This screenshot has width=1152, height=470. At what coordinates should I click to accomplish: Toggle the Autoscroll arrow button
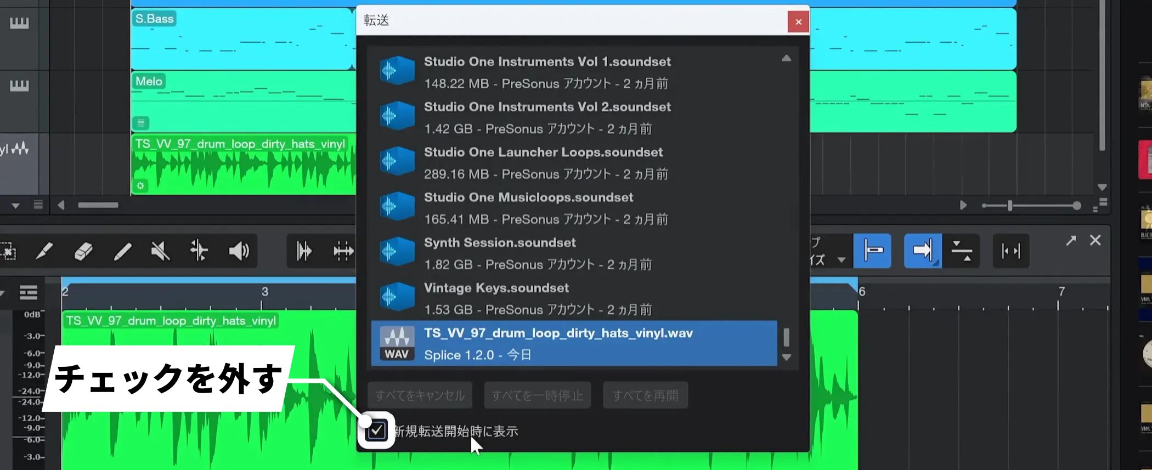click(923, 251)
